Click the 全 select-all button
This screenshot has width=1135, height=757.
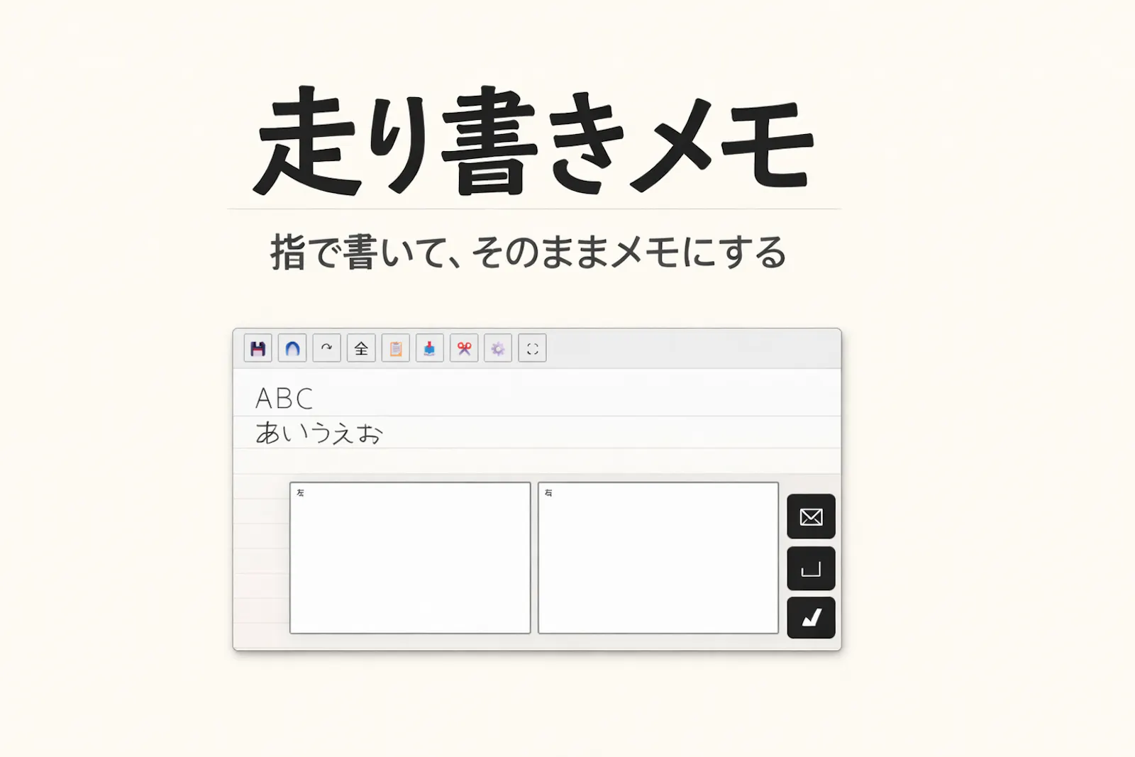tap(361, 348)
